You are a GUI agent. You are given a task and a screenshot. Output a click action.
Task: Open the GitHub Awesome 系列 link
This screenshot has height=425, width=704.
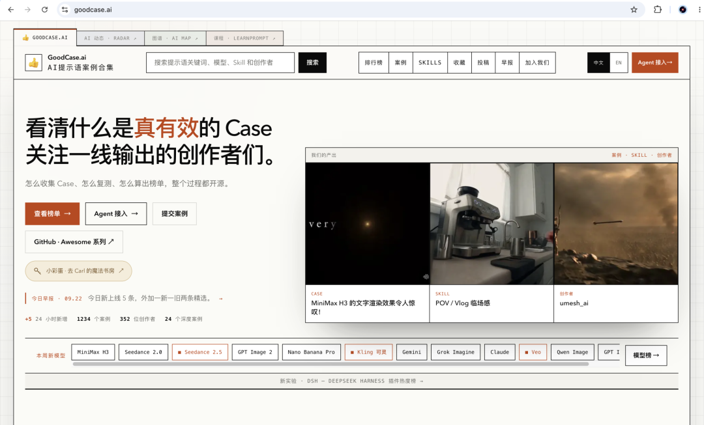(x=74, y=241)
